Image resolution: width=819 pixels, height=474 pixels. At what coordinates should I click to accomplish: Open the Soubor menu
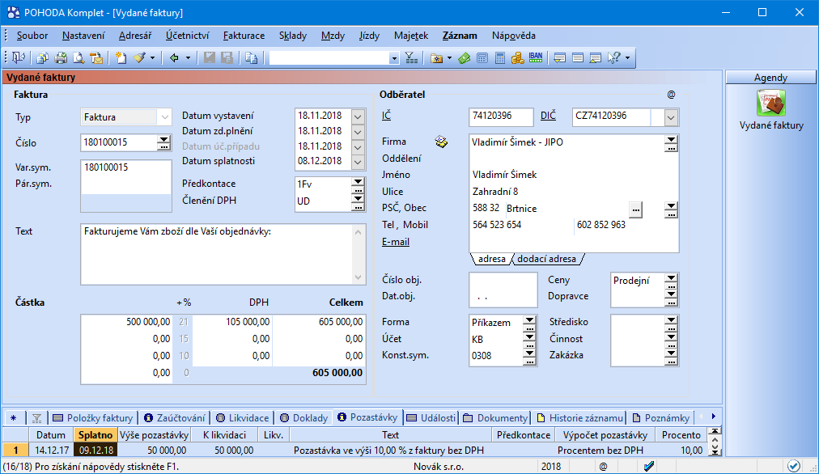pos(32,36)
